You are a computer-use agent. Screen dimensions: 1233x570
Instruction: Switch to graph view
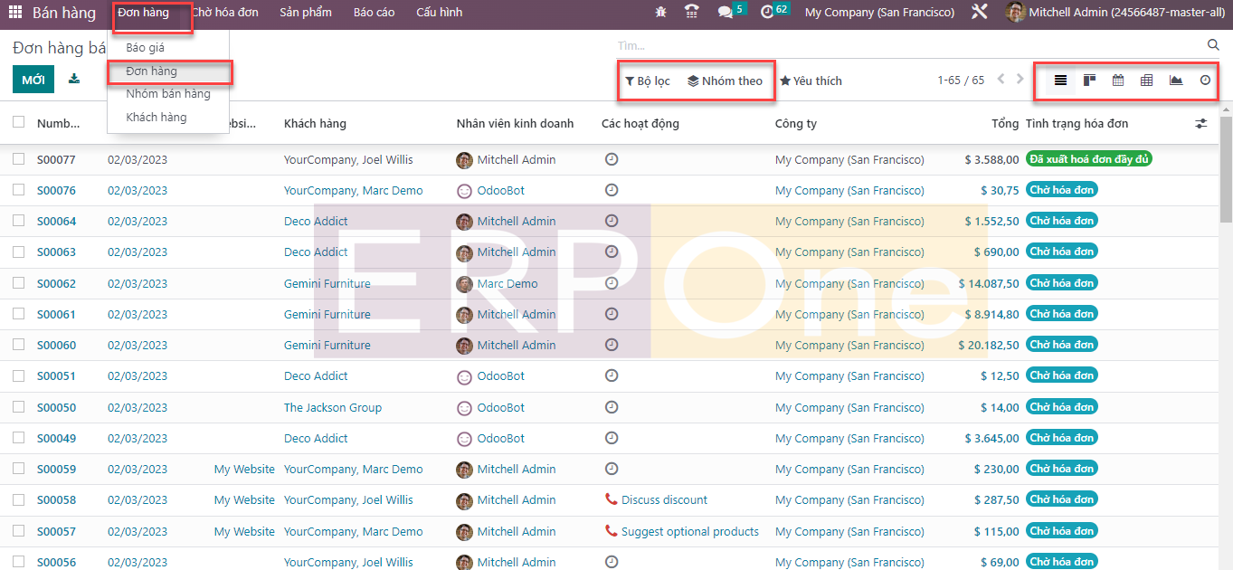coord(1176,81)
